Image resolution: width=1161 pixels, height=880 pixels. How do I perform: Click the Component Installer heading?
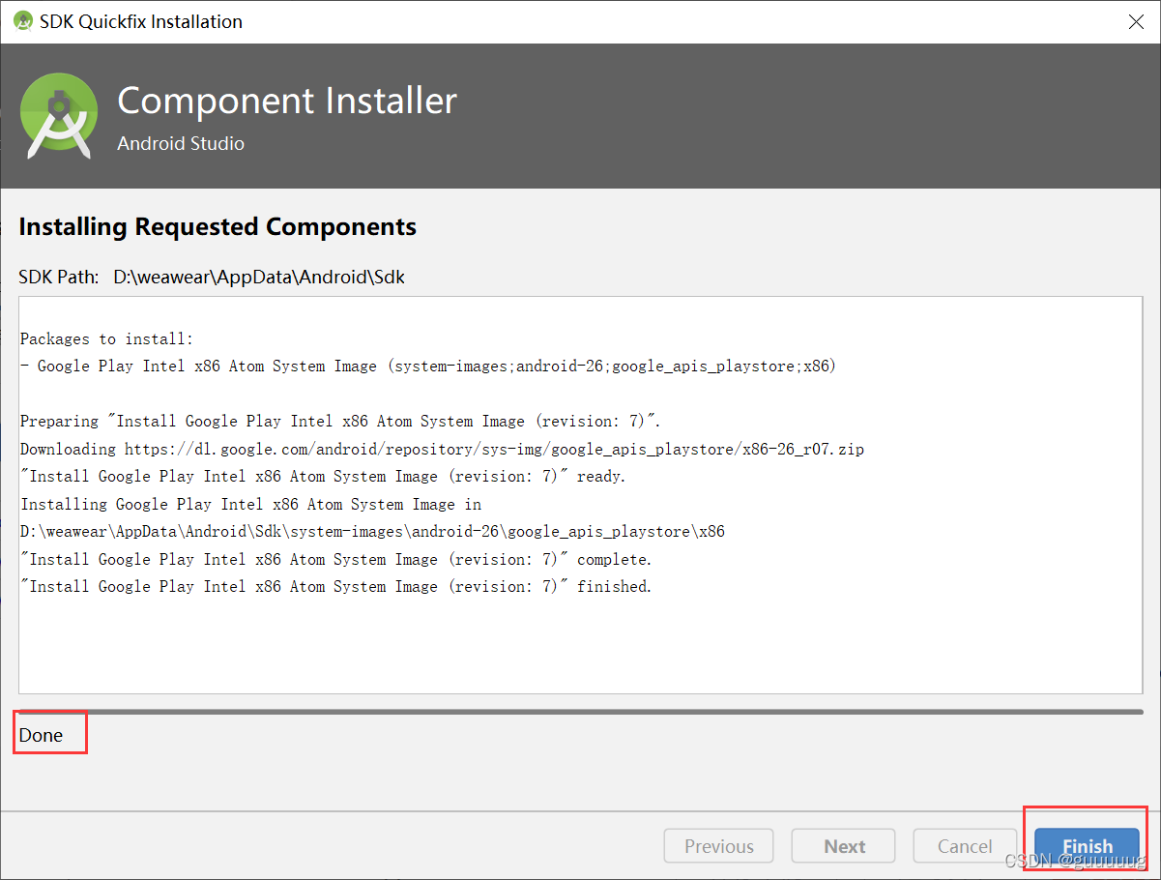(x=287, y=101)
